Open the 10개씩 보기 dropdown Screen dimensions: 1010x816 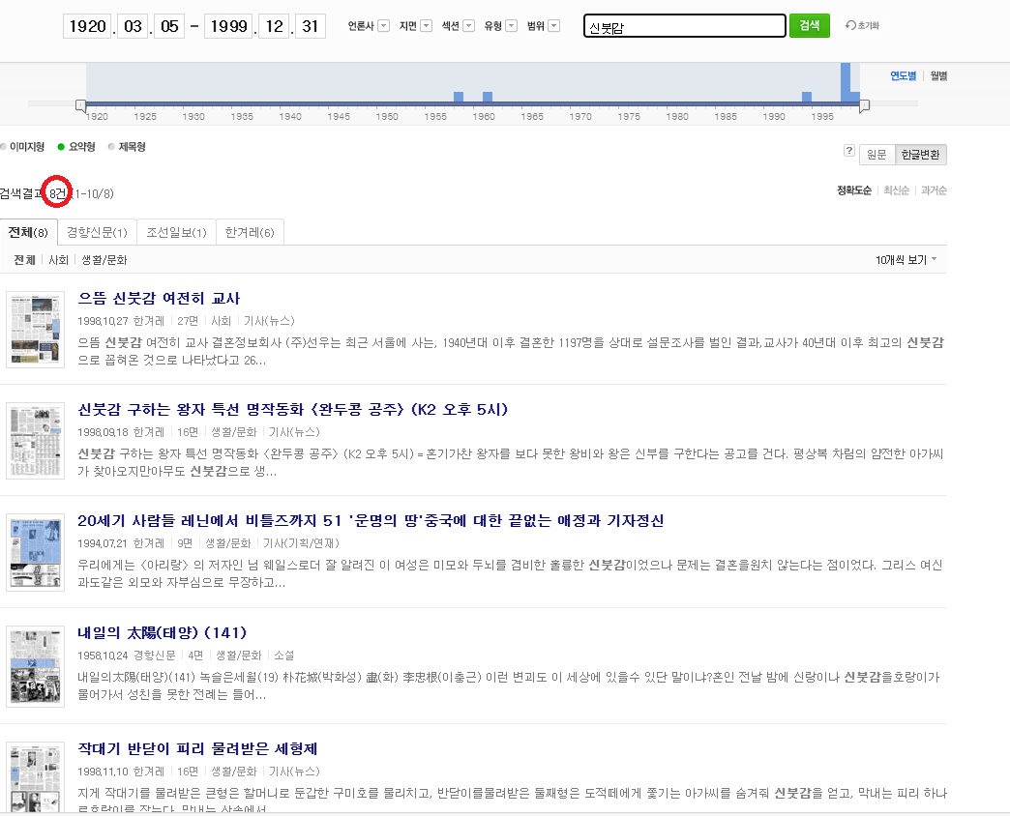(906, 260)
